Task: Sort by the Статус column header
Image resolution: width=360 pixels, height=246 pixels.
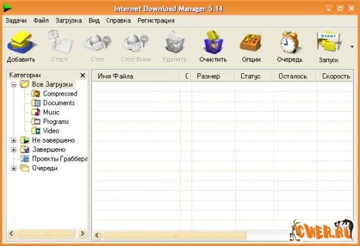Action: (254, 76)
